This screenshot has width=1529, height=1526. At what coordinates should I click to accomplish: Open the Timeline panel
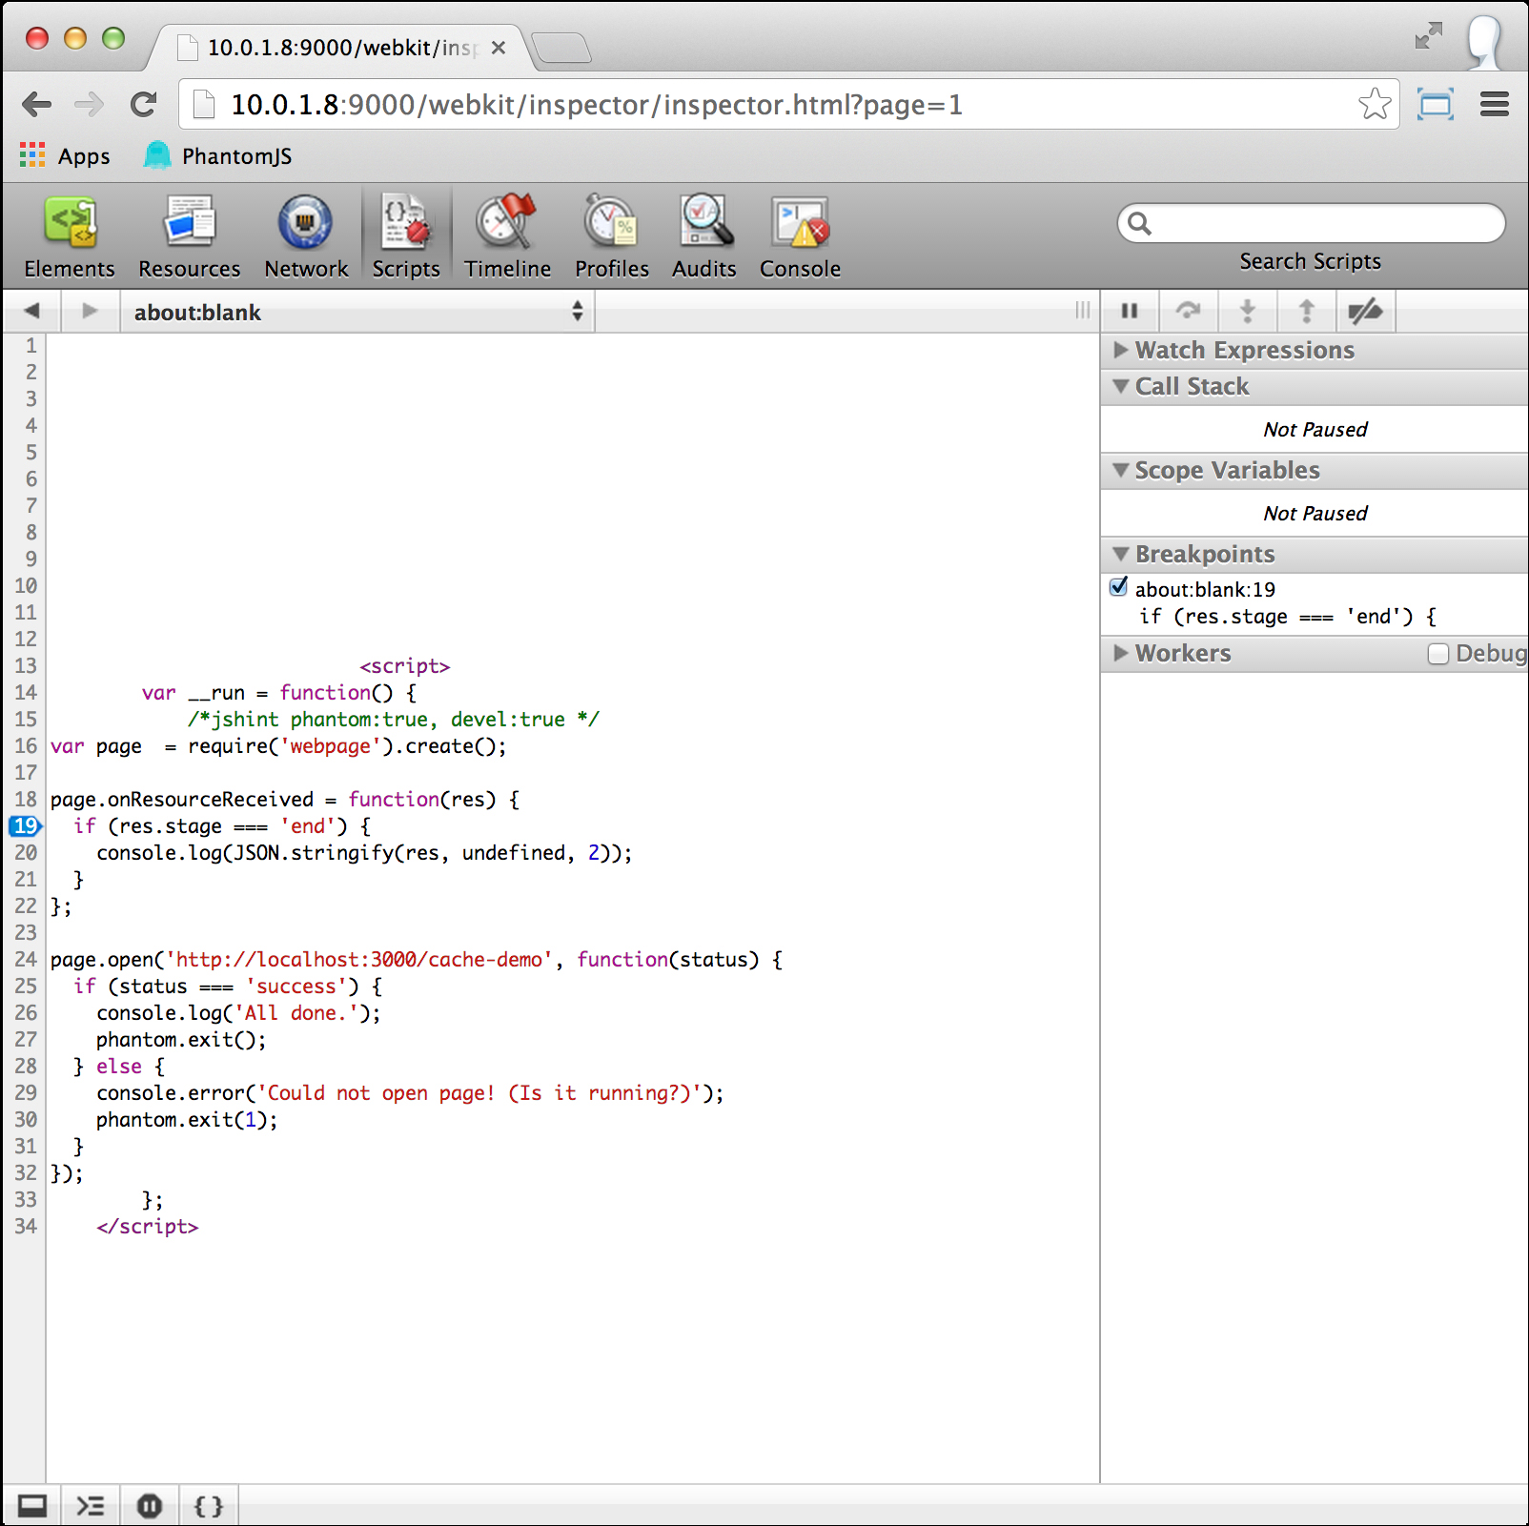[x=508, y=237]
